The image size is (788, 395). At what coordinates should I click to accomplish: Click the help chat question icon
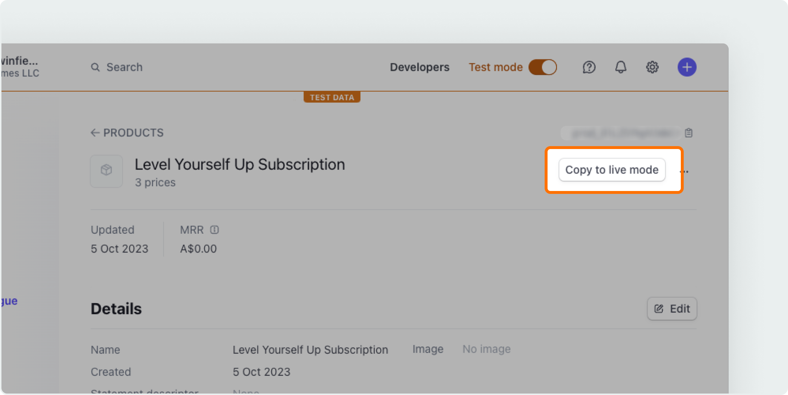coord(589,67)
